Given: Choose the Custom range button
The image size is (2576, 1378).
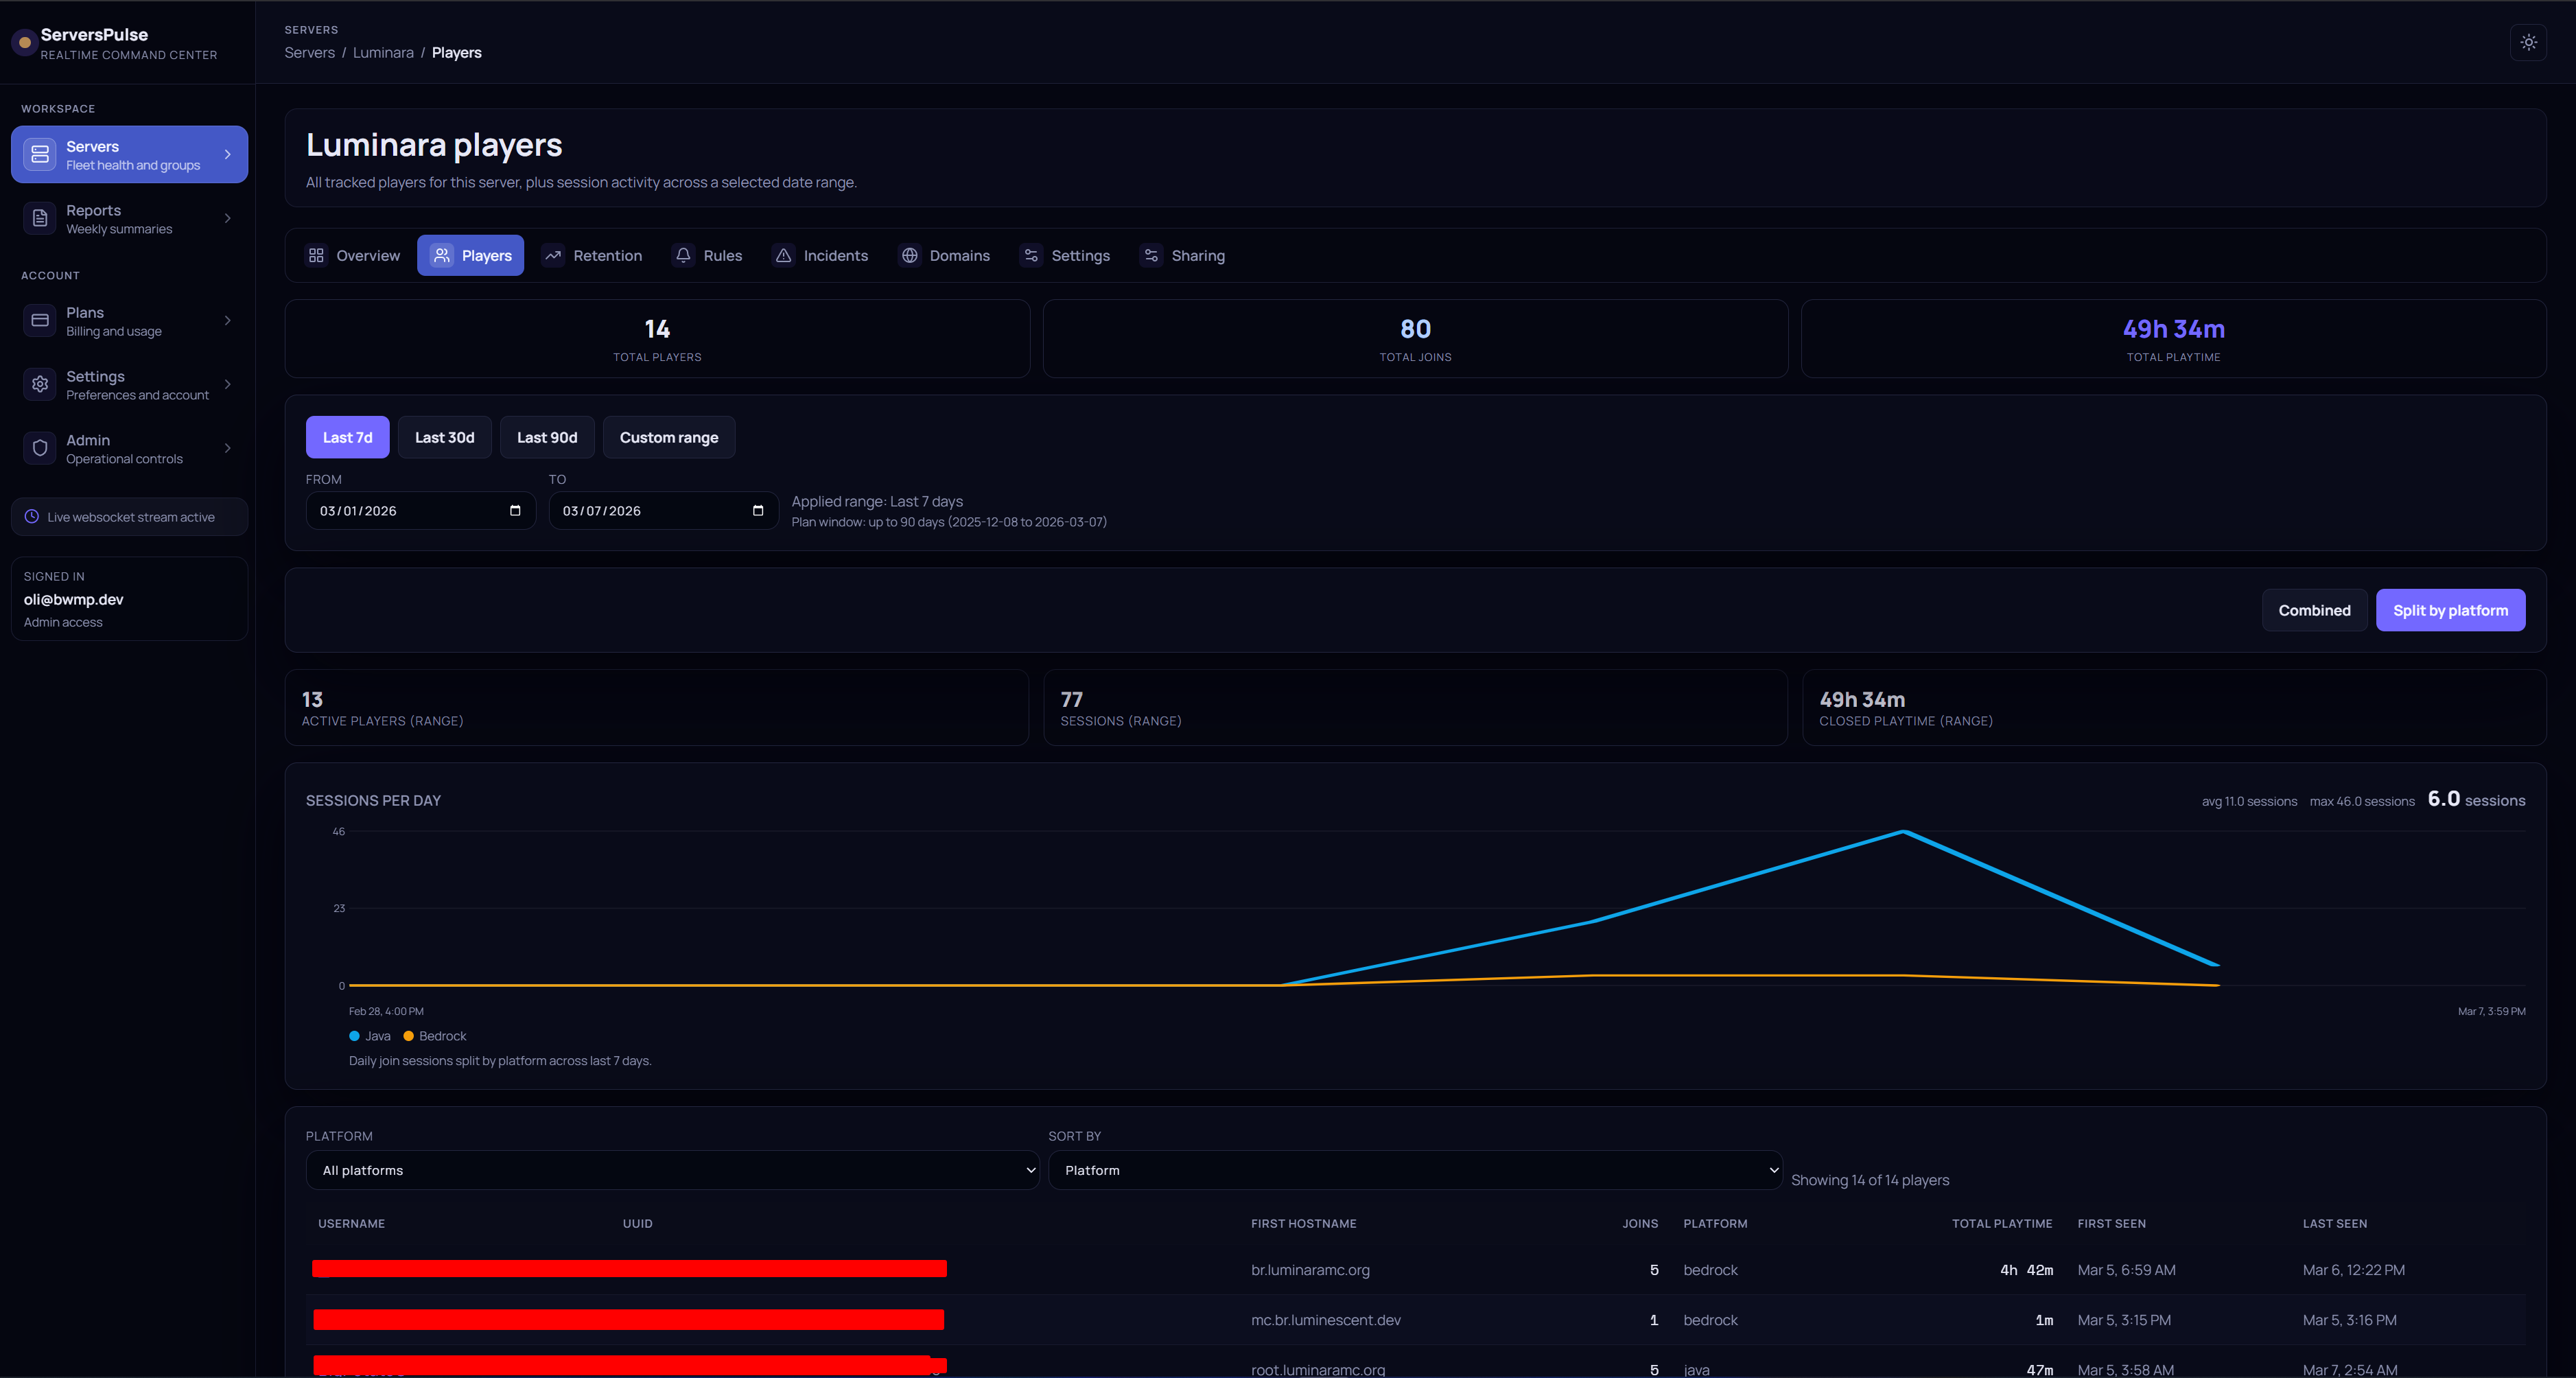Looking at the screenshot, I should point(669,437).
